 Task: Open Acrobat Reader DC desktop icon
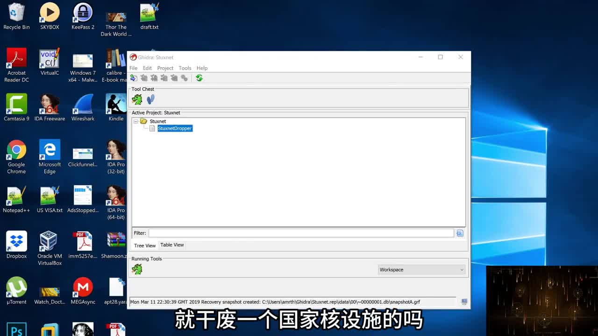(16, 65)
